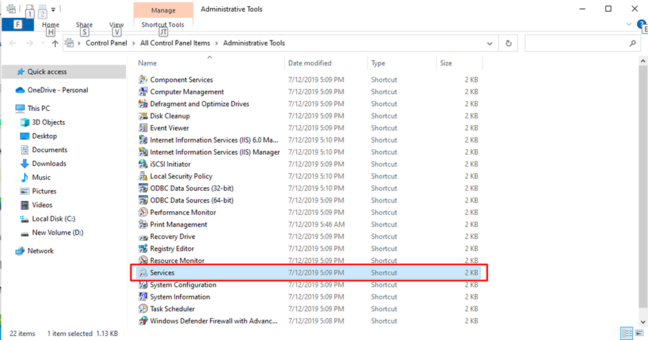Sort by the Date modified column

(310, 63)
